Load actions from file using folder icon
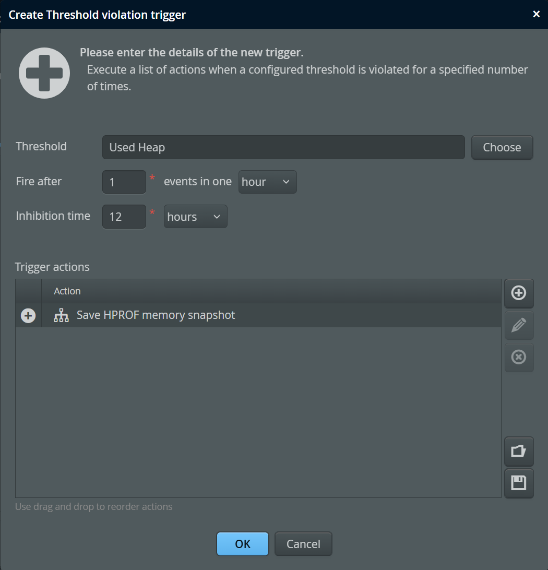 (518, 451)
